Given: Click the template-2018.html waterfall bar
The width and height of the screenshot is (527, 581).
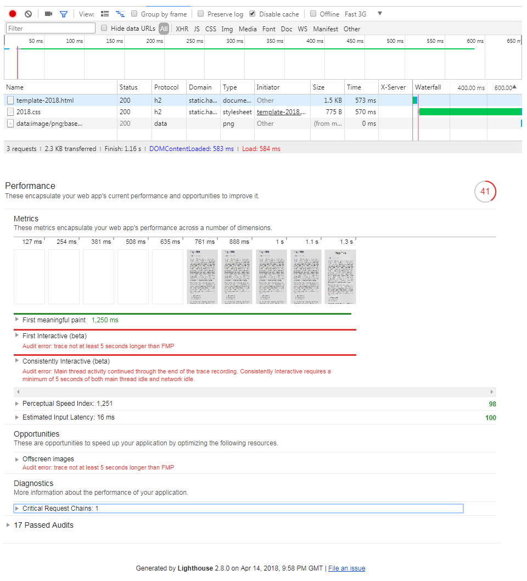Looking at the screenshot, I should (x=415, y=100).
